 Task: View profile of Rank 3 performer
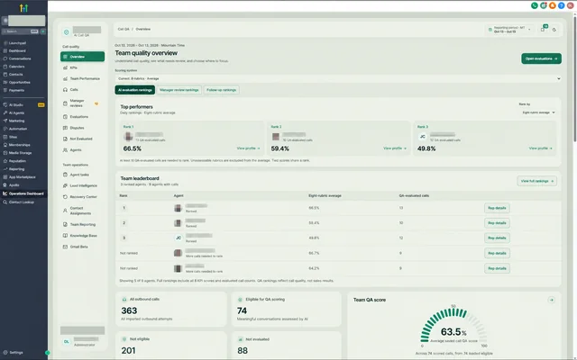pyautogui.click(x=541, y=148)
